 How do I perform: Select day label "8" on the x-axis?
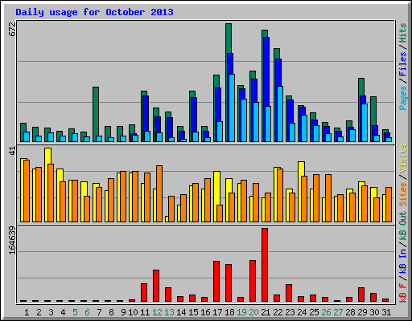[111, 312]
